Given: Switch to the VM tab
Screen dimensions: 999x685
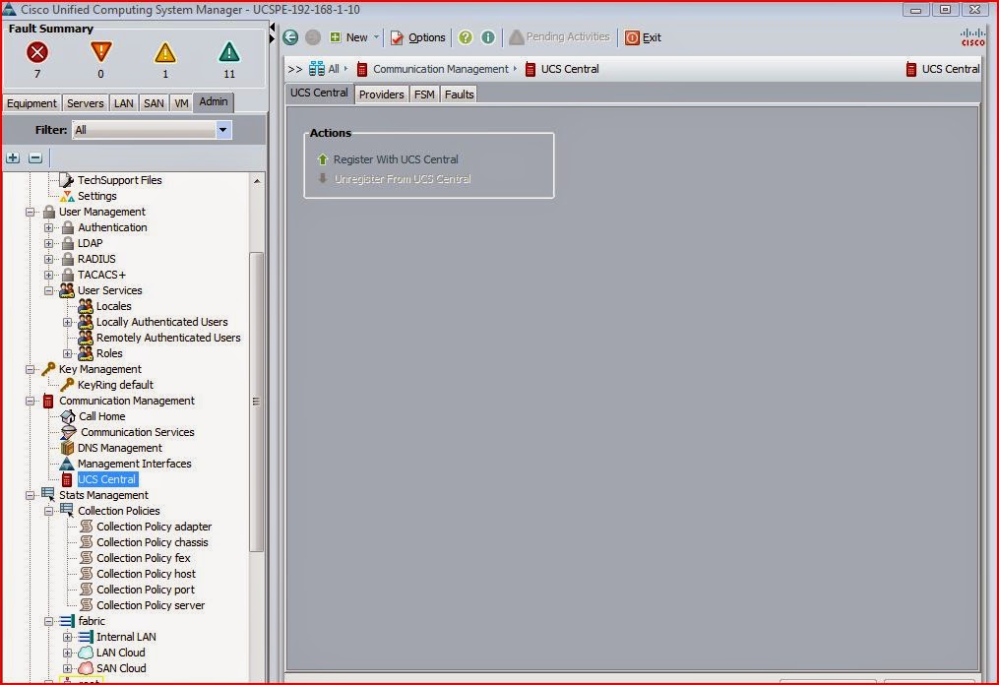Looking at the screenshot, I should coord(181,103).
